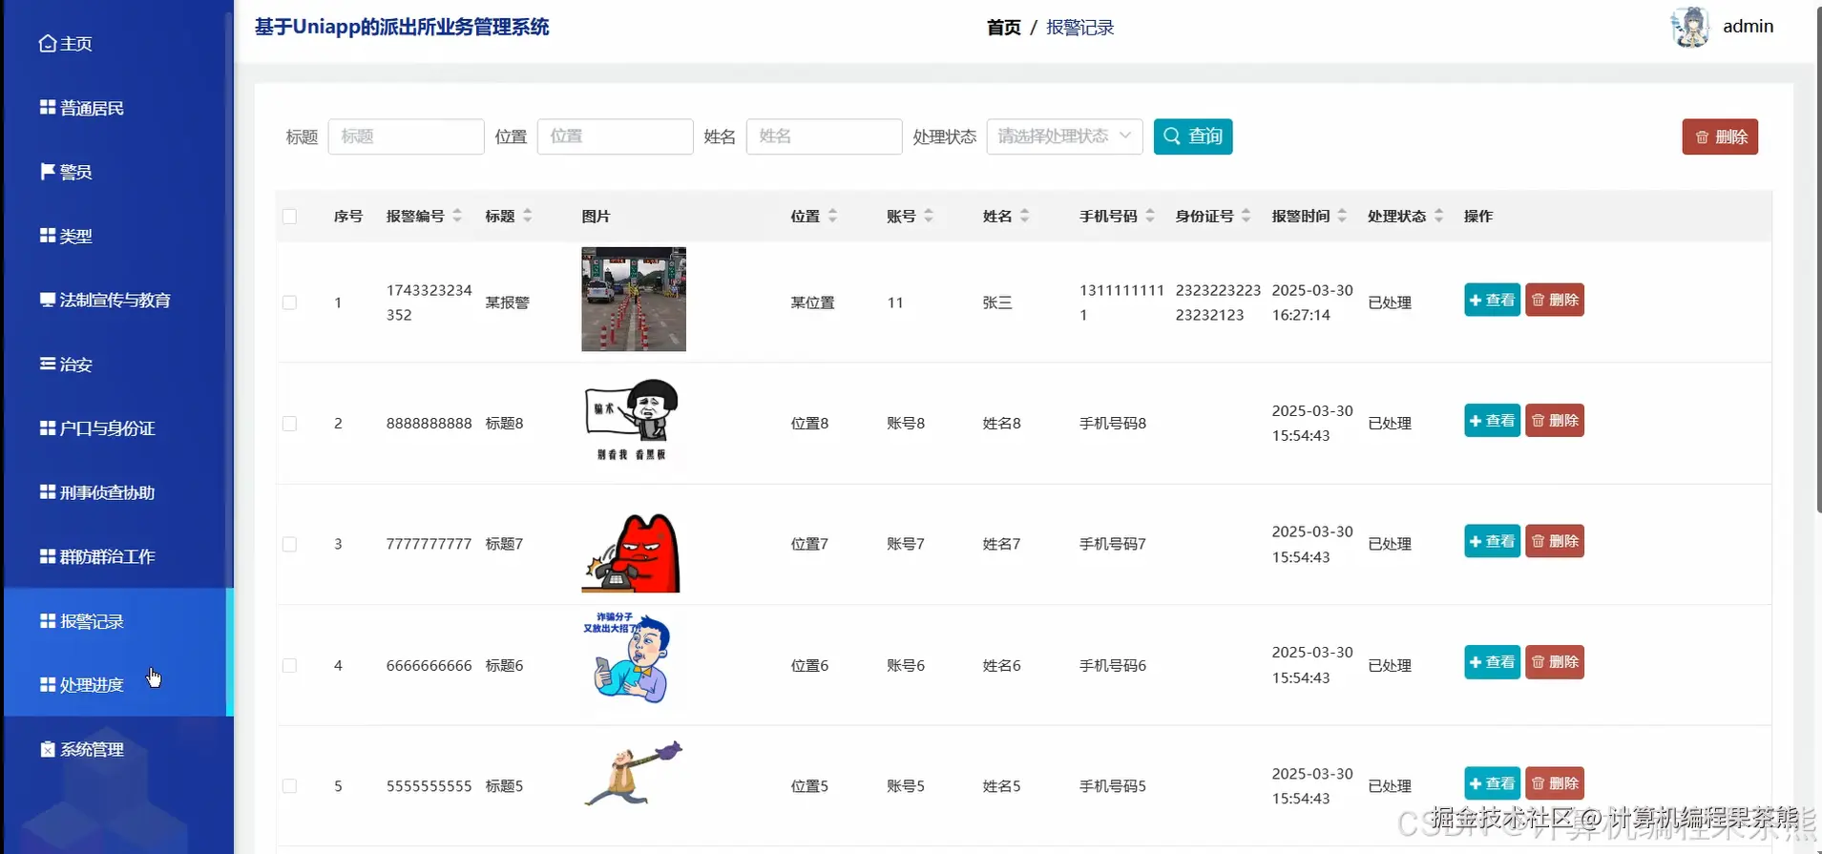The width and height of the screenshot is (1822, 854).
Task: Sort by 身份证号 column arrows
Action: (1246, 216)
